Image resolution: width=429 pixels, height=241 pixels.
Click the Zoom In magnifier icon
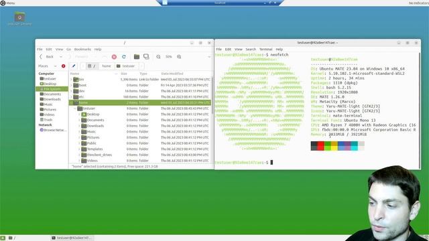[x=179, y=56]
